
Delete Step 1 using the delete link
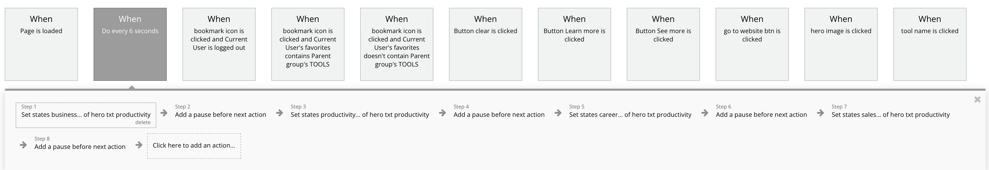click(142, 123)
